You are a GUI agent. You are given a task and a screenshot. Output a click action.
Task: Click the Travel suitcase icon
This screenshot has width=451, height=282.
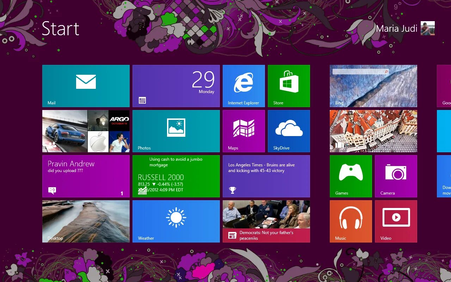pyautogui.click(x=339, y=145)
